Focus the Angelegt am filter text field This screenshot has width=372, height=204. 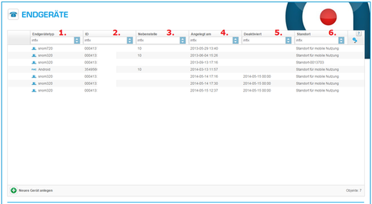point(211,41)
